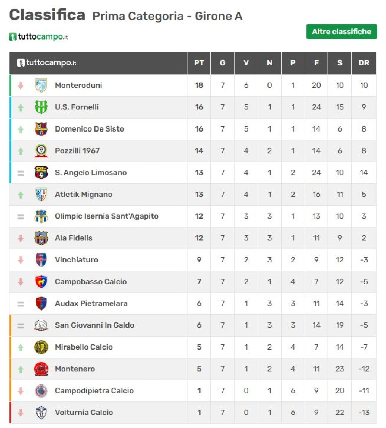
Task: Select the San Giovanni In Galdo row
Action: click(193, 325)
